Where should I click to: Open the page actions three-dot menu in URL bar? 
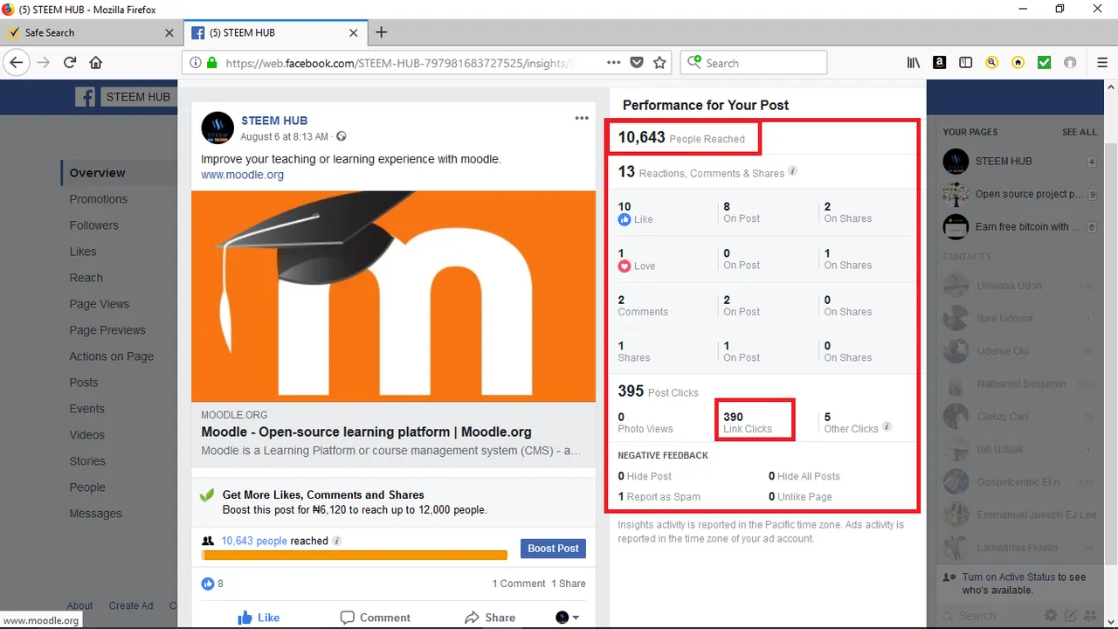point(613,63)
